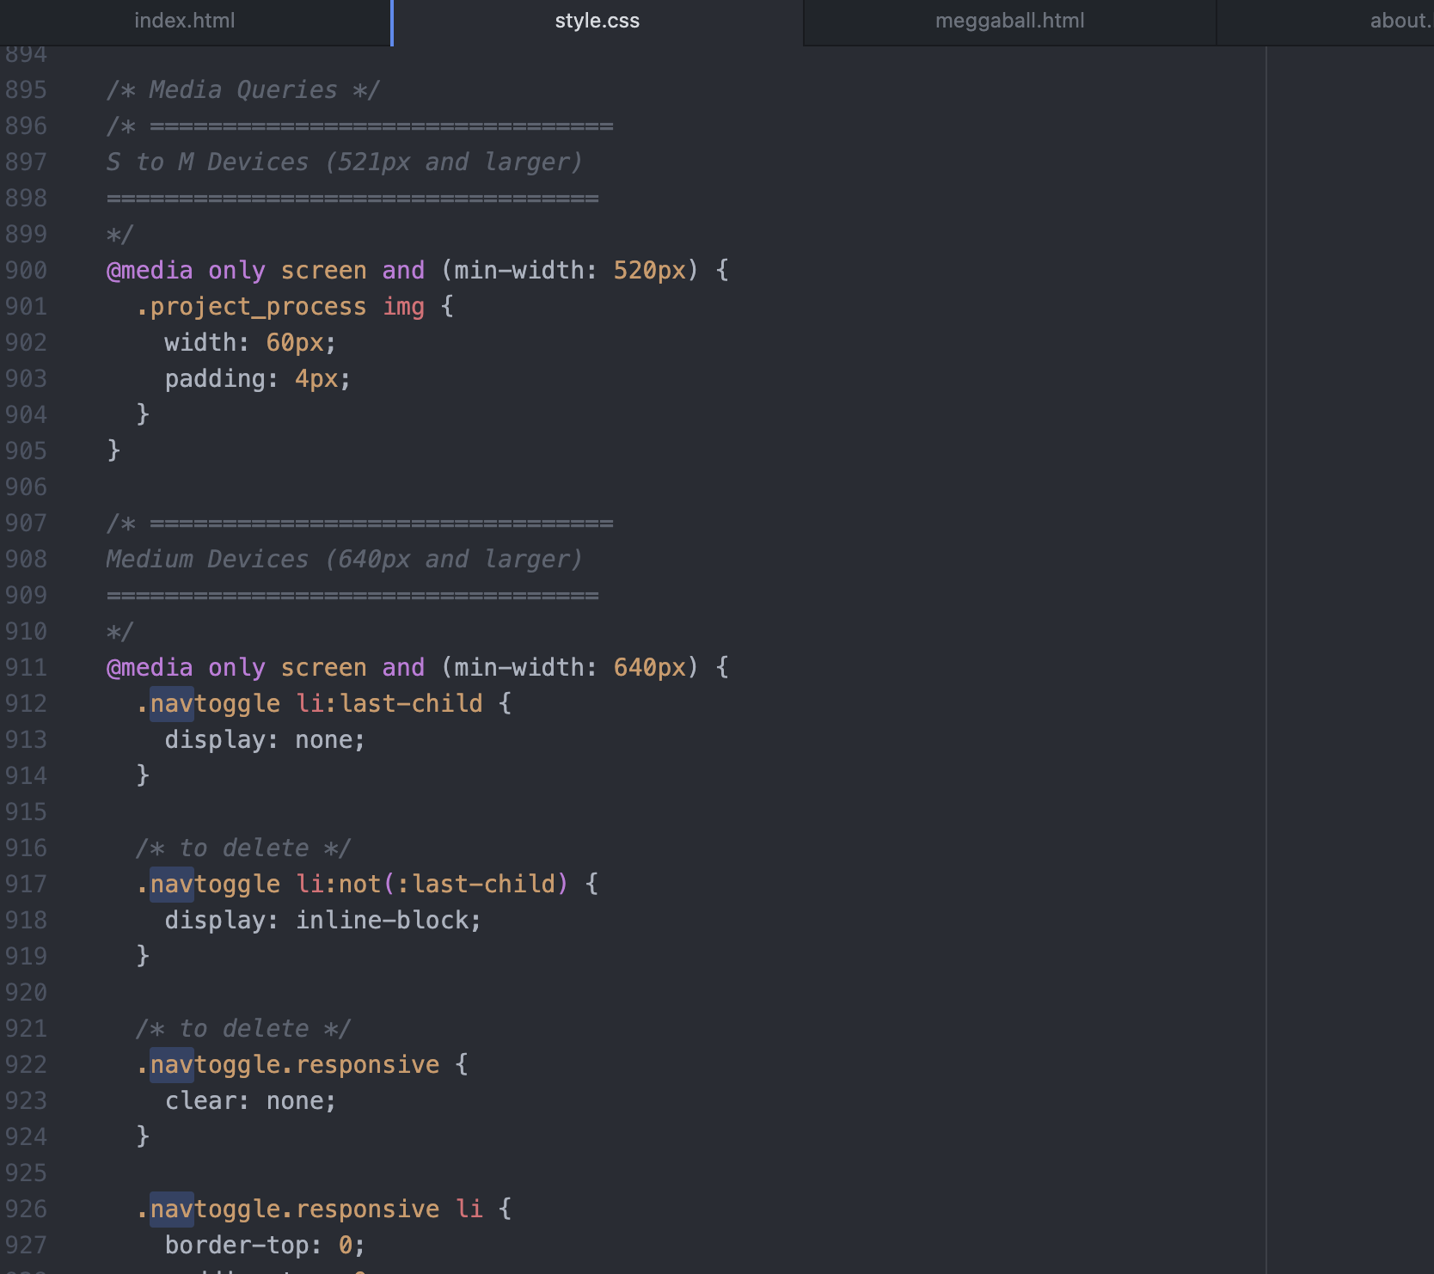Click the '*/' comment end on line 910
Screen dimensions: 1434x1274
[120, 632]
